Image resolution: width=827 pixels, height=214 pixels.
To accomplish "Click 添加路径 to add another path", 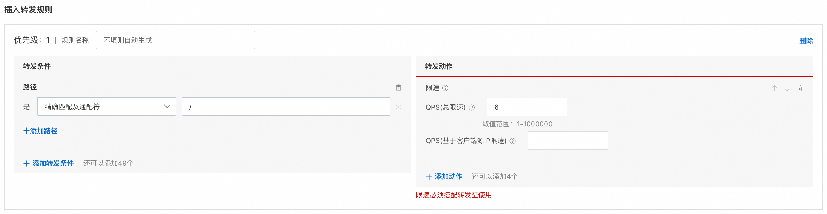I will [40, 131].
